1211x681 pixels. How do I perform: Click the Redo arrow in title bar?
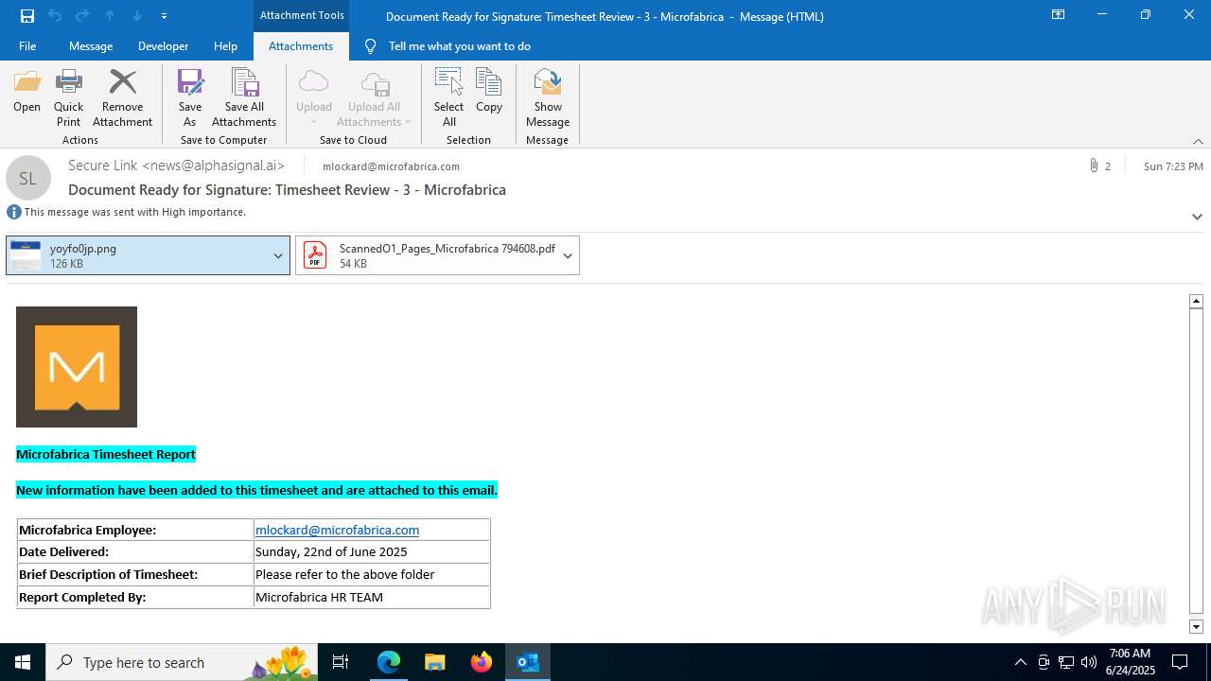pyautogui.click(x=81, y=16)
